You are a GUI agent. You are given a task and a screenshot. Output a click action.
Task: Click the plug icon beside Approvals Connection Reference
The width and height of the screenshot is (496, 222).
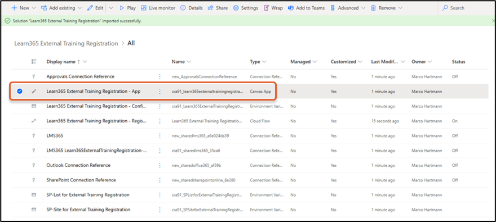click(34, 76)
